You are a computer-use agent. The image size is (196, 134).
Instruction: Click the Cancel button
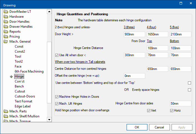point(159,127)
